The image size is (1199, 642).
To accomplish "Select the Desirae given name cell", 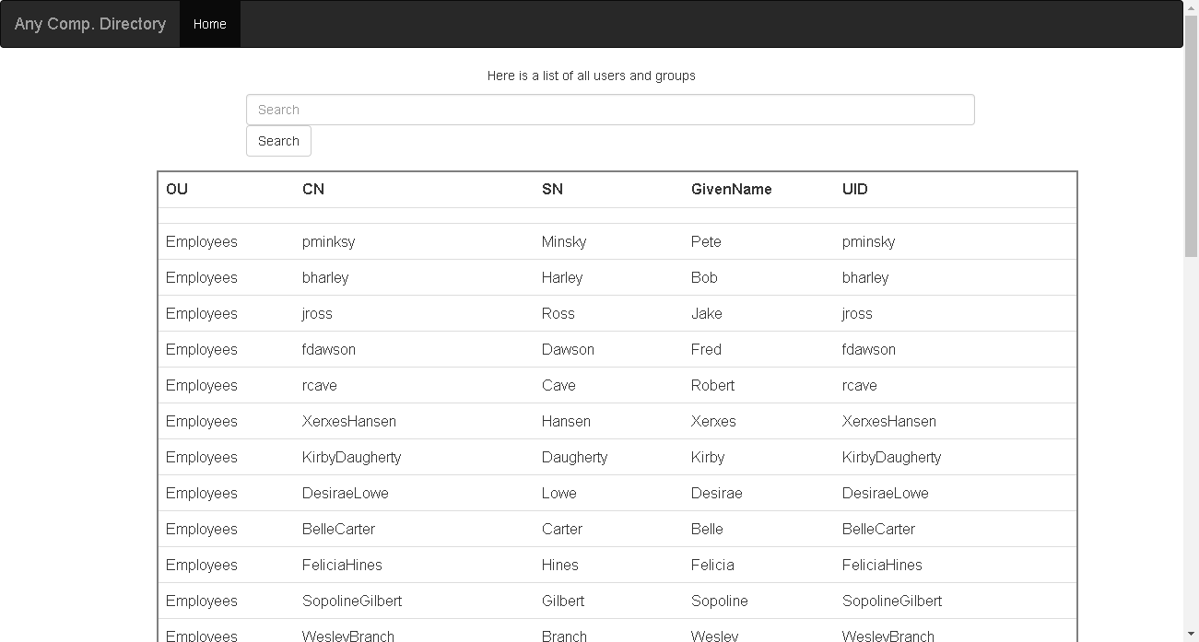I will pos(717,493).
